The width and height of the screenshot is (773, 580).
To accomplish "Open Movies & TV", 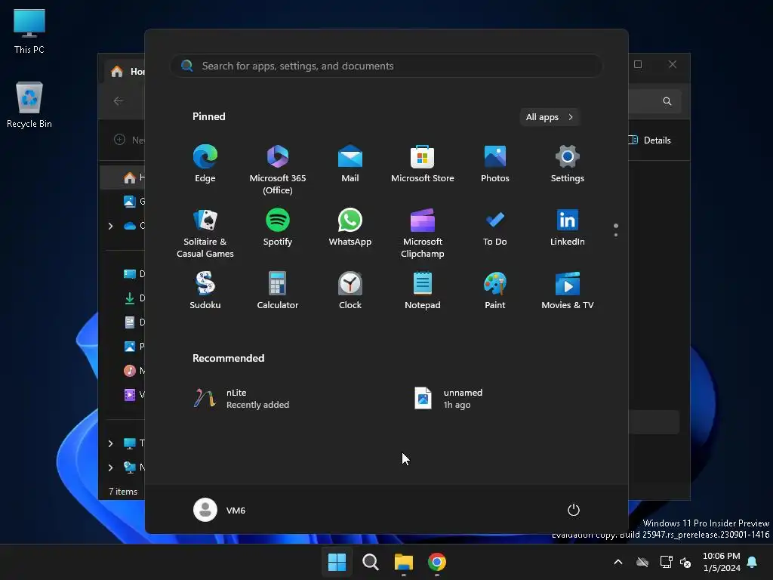I will tap(568, 291).
